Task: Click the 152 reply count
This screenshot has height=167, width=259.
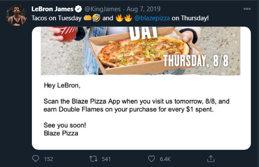Action: tap(48, 159)
